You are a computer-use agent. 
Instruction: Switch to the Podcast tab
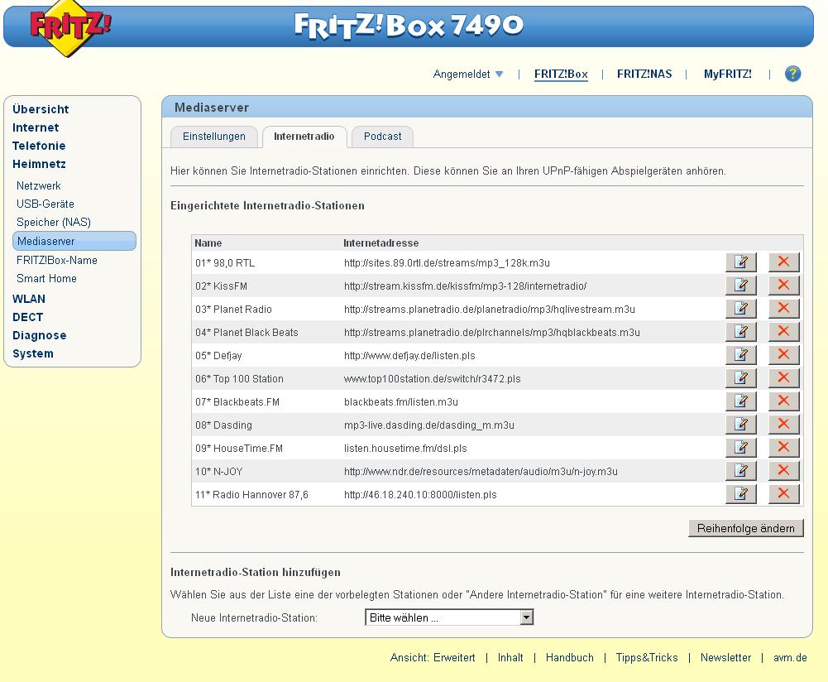(382, 137)
